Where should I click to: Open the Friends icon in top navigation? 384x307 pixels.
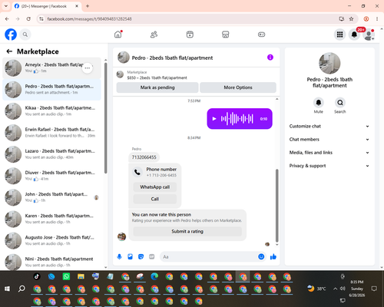point(154,35)
